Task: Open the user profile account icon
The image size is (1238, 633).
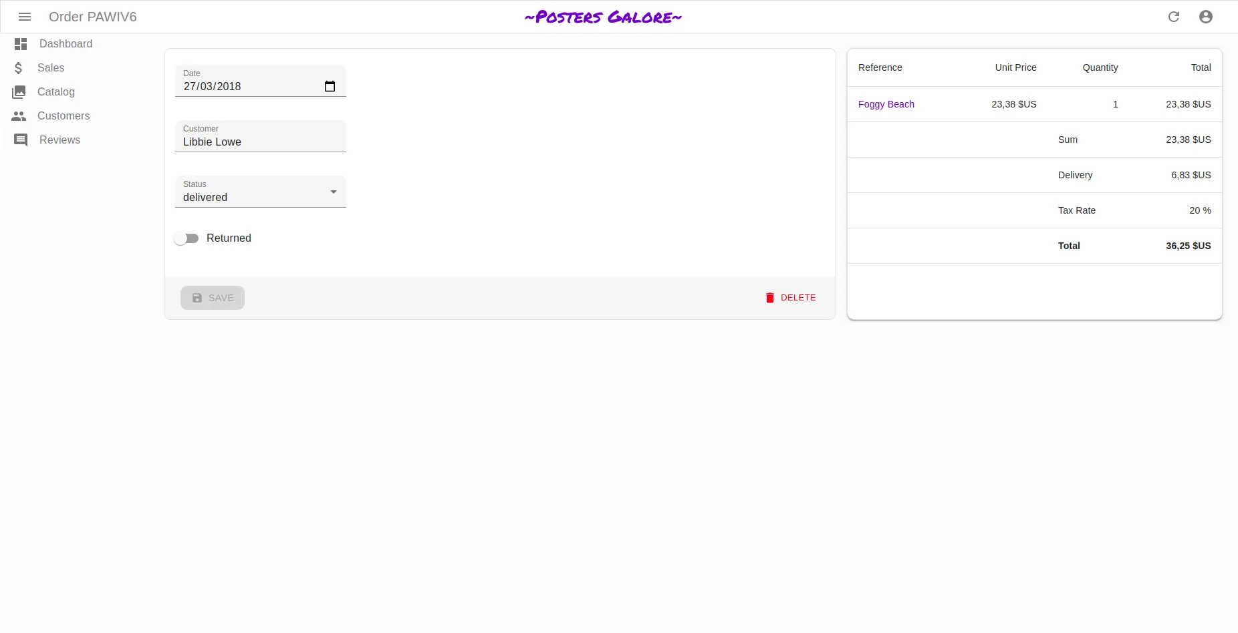Action: point(1205,17)
